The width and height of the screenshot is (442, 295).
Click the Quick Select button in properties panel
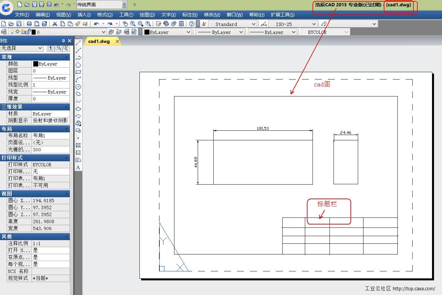[x=66, y=48]
